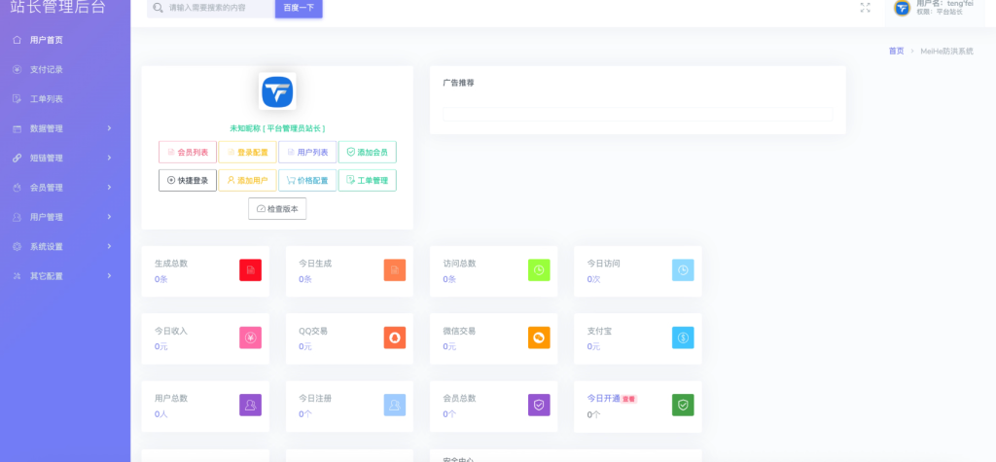Image resolution: width=996 pixels, height=462 pixels.
Task: Click the fullscreen toggle icon in header
Action: pos(865,8)
